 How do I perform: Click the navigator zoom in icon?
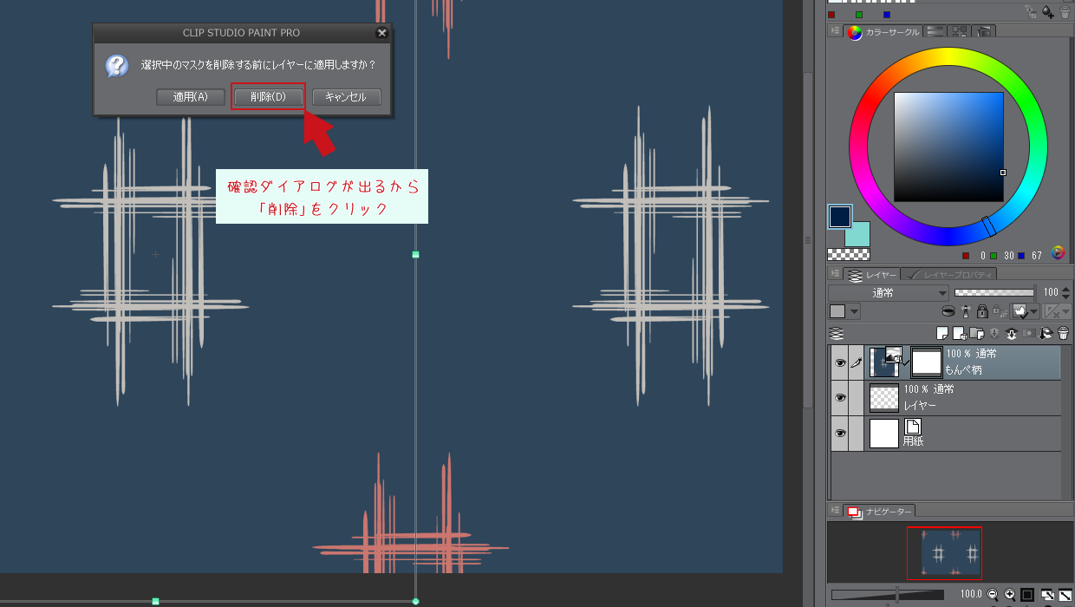[x=1010, y=594]
